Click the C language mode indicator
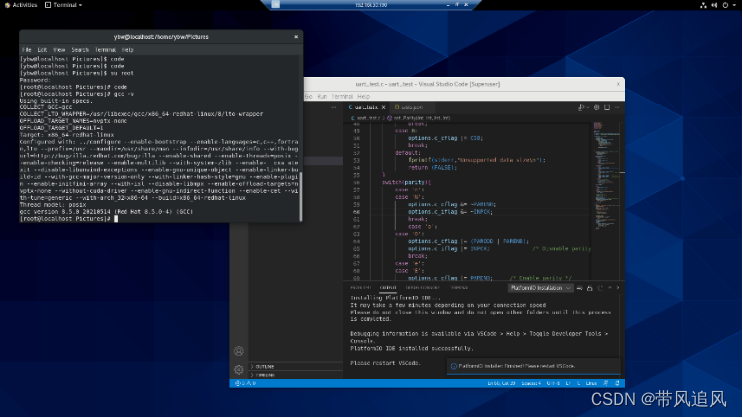743x418 pixels. 578,383
